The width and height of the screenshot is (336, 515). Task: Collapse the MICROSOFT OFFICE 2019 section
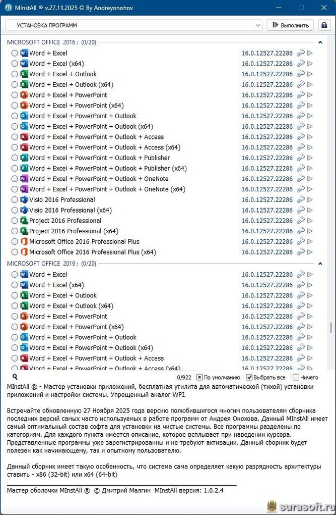pos(320,264)
